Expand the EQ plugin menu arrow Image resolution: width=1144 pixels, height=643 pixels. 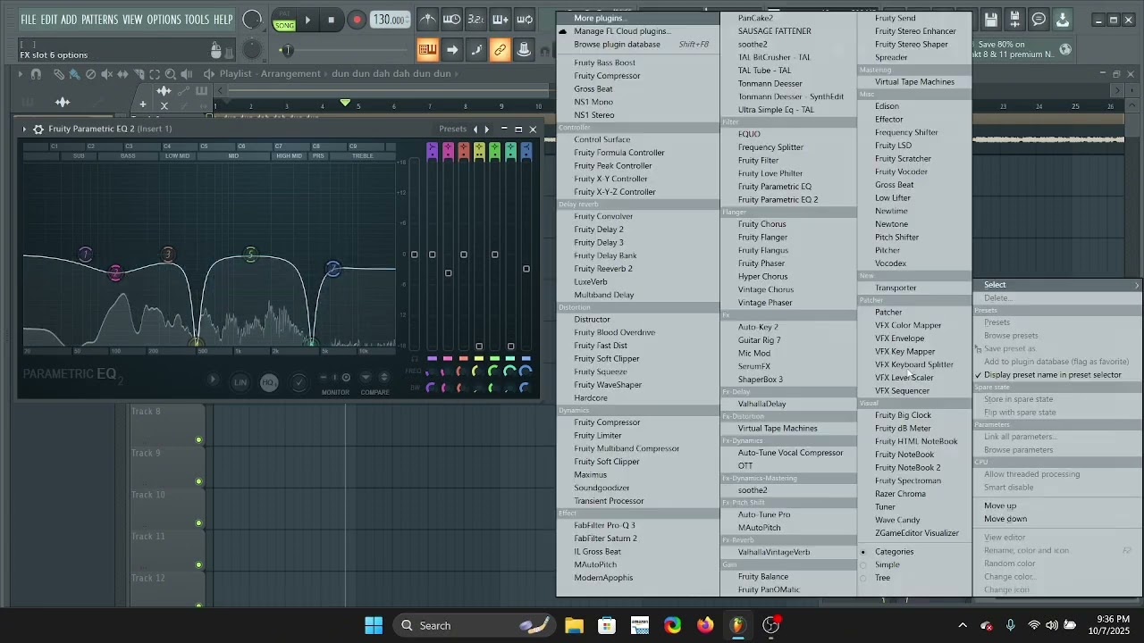[x=24, y=129]
